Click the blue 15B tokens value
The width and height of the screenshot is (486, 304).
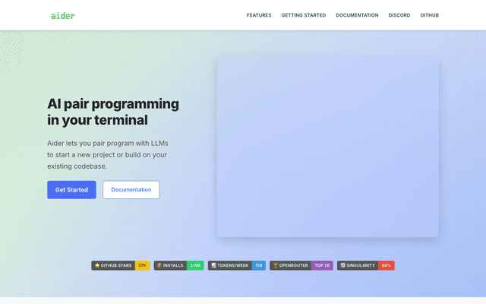pyautogui.click(x=259, y=266)
